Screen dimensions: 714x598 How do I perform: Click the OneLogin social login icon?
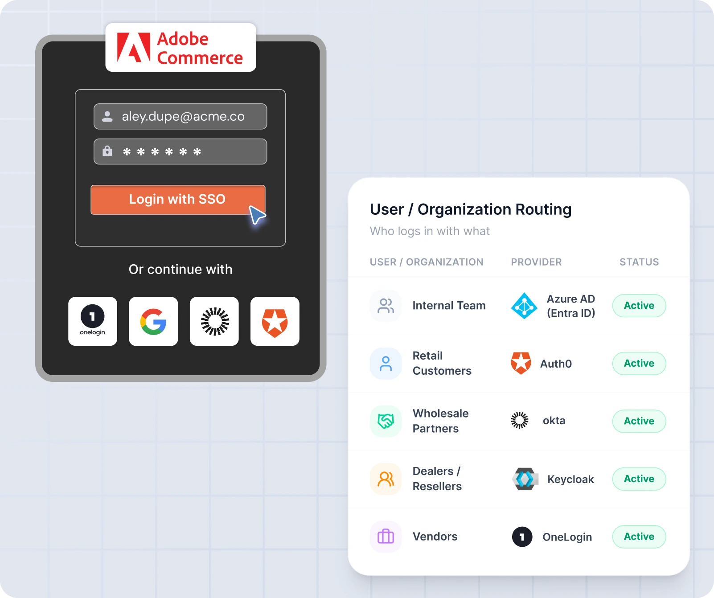93,321
